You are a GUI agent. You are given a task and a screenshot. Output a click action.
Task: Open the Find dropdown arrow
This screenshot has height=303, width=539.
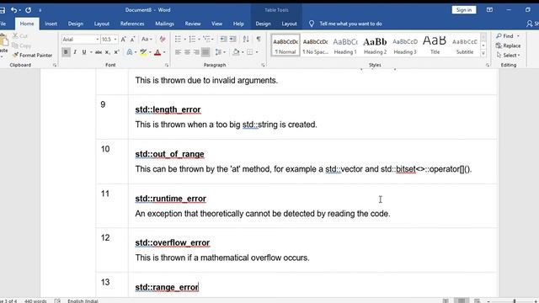tap(518, 36)
